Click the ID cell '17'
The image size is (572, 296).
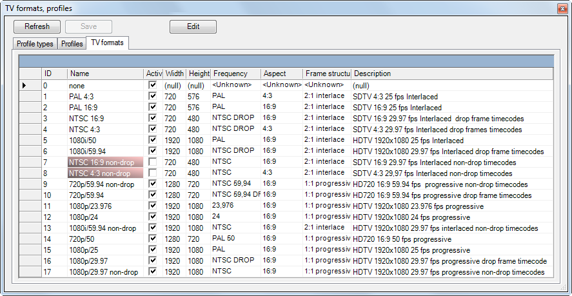pyautogui.click(x=54, y=272)
